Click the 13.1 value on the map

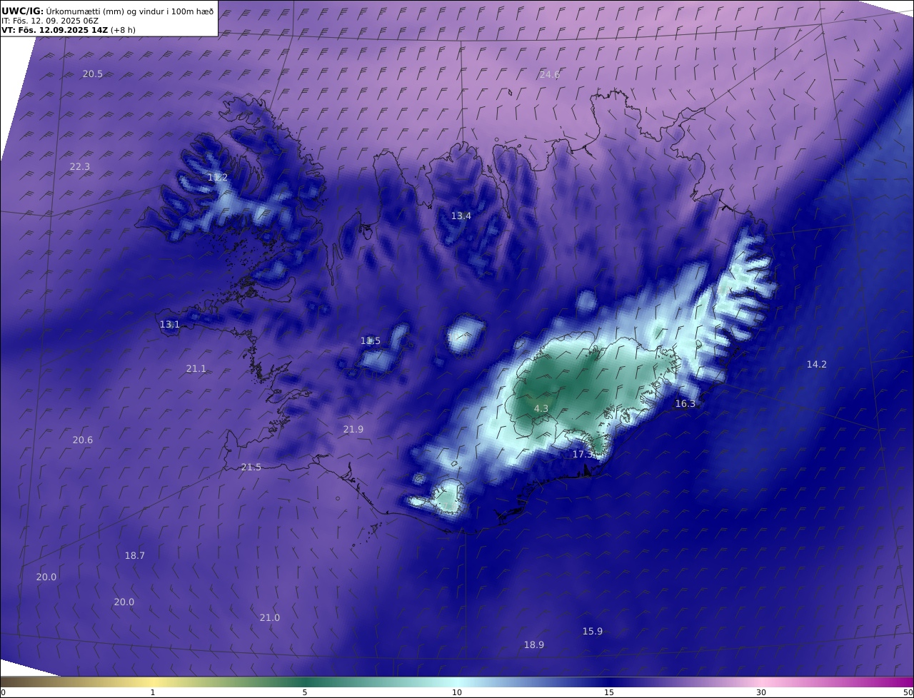pyautogui.click(x=170, y=325)
